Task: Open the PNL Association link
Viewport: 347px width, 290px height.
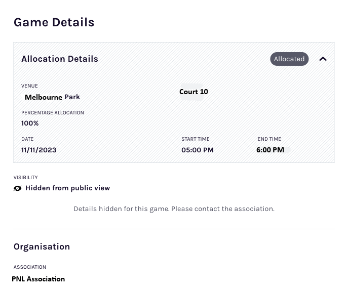Action: (x=38, y=279)
